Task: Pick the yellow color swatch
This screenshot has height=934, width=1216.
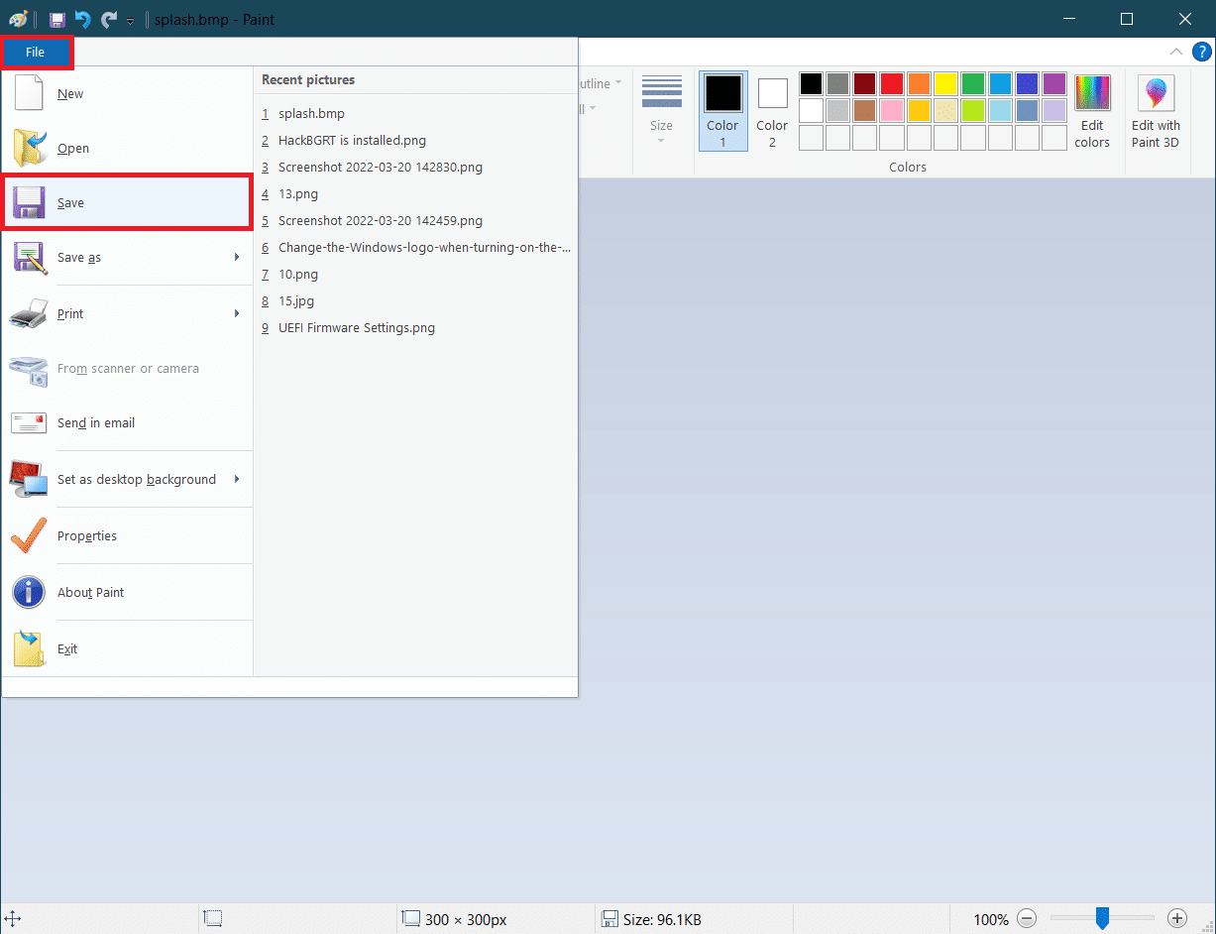Action: tap(945, 84)
